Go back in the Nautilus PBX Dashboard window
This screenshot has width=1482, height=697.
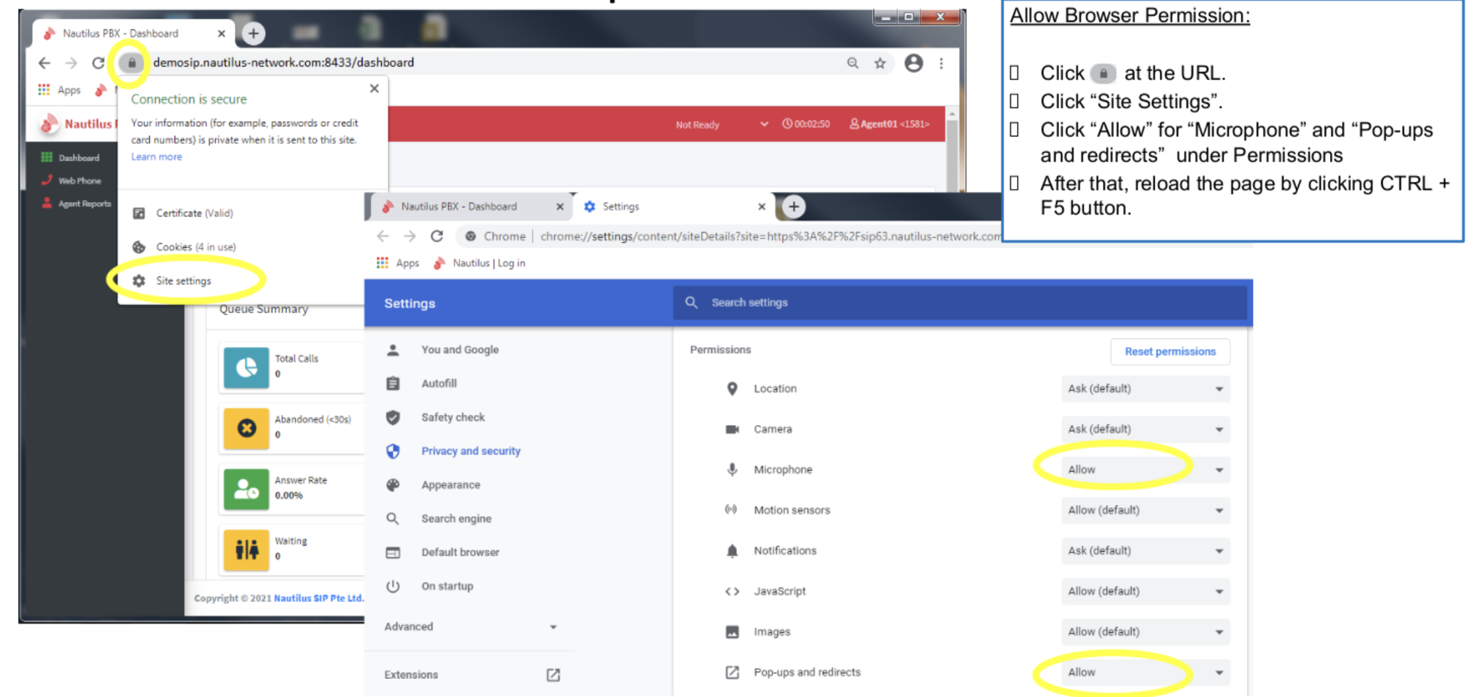tap(45, 63)
